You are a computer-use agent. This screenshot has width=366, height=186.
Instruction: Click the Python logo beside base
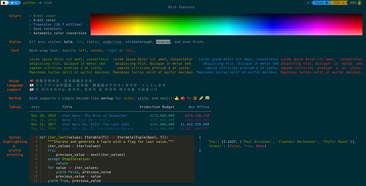(x=327, y=3)
